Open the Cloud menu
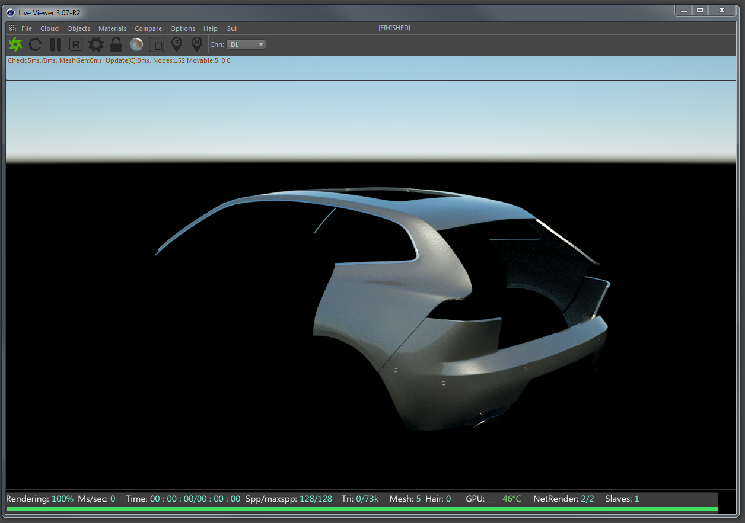The width and height of the screenshot is (745, 523). [x=49, y=28]
